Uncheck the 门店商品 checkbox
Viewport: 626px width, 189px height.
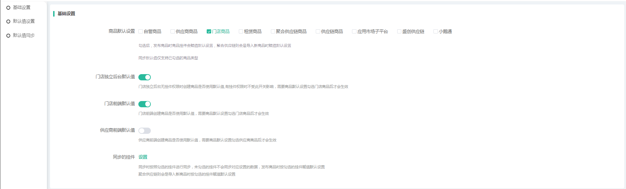tap(209, 31)
